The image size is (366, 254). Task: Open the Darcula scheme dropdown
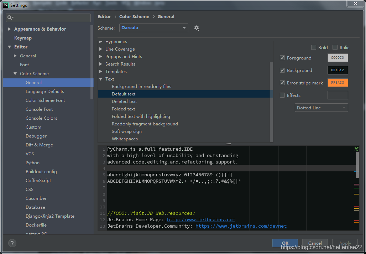point(153,28)
